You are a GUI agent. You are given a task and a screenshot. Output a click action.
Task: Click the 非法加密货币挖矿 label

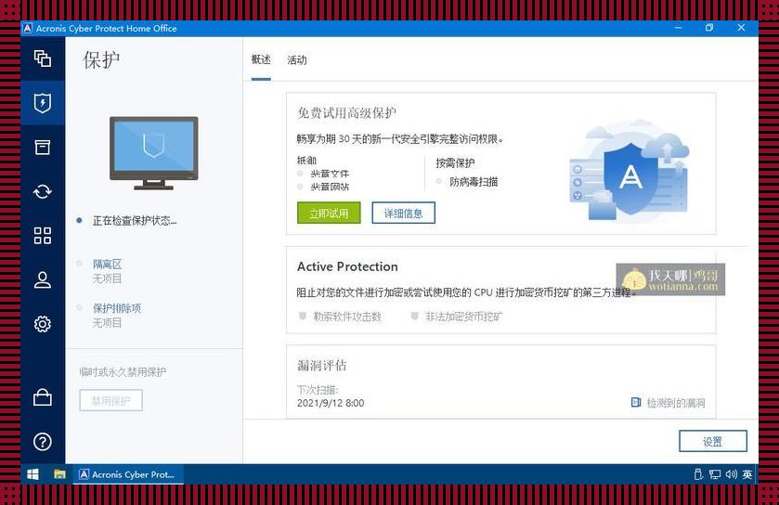point(463,317)
